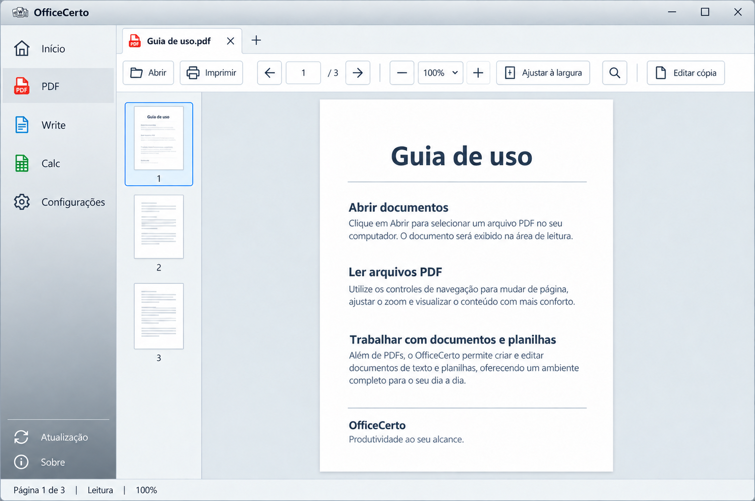Click 'Página 1 de 3' in status bar
The width and height of the screenshot is (755, 501).
click(x=39, y=490)
